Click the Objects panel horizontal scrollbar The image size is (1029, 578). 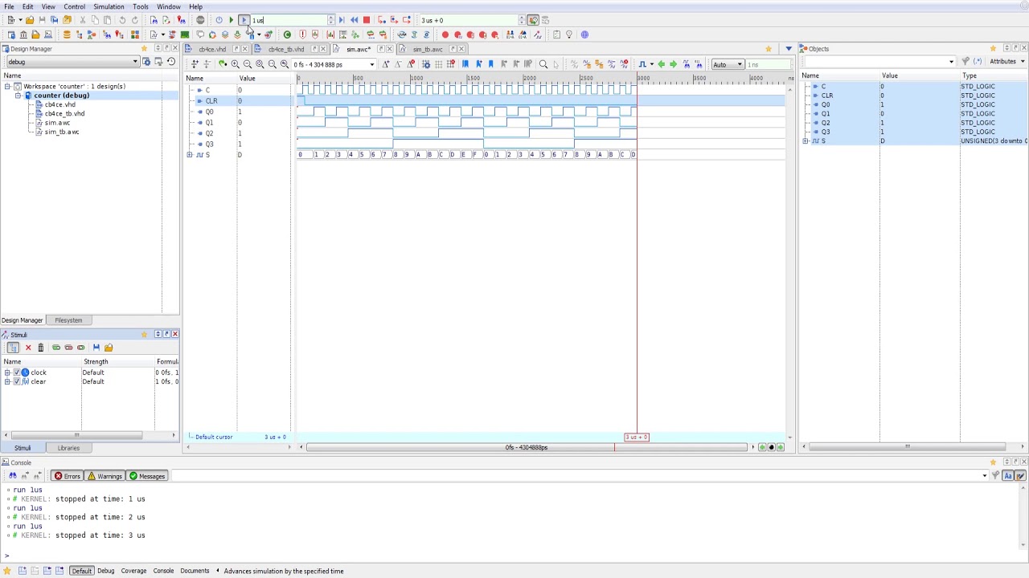(x=907, y=447)
